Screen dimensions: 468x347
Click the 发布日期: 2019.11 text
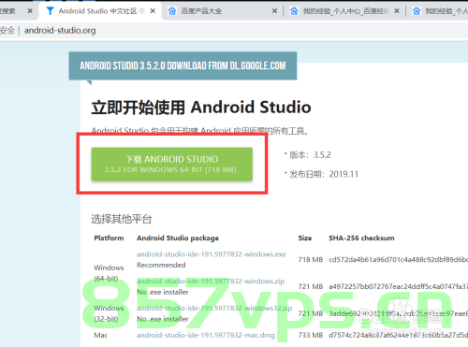point(324,174)
